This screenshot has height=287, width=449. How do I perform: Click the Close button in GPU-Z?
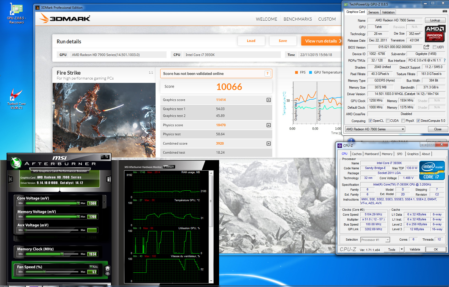click(438, 129)
